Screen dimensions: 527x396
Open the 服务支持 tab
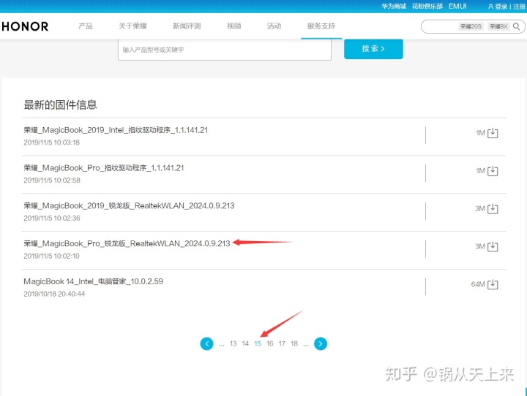tap(321, 26)
